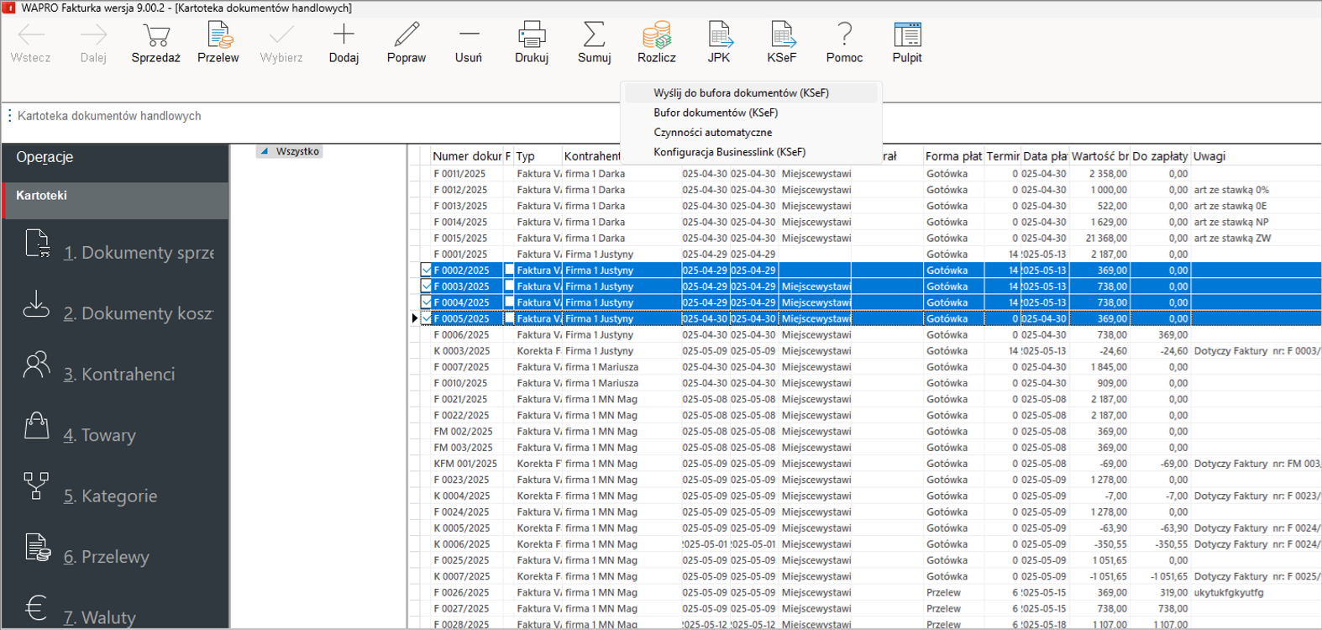Open Przelew from the toolbar
Image resolution: width=1322 pixels, height=630 pixels.
click(x=218, y=35)
